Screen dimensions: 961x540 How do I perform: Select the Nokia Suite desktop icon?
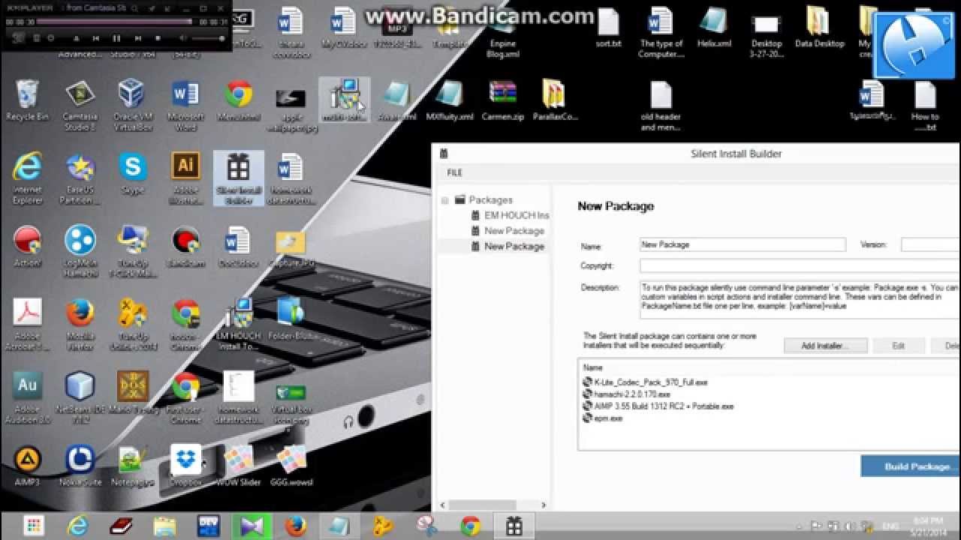coord(80,466)
